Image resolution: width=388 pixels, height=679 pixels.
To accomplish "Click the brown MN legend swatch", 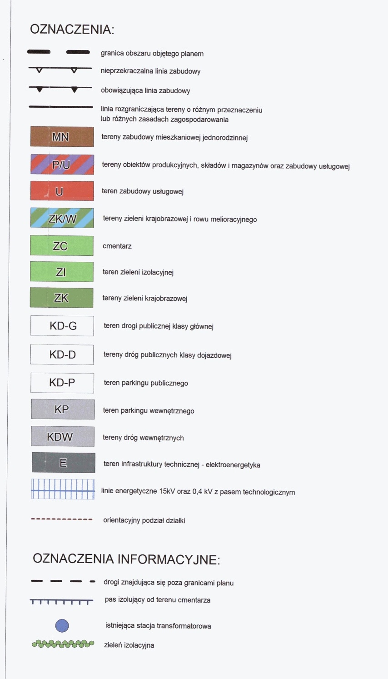I will pos(62,137).
